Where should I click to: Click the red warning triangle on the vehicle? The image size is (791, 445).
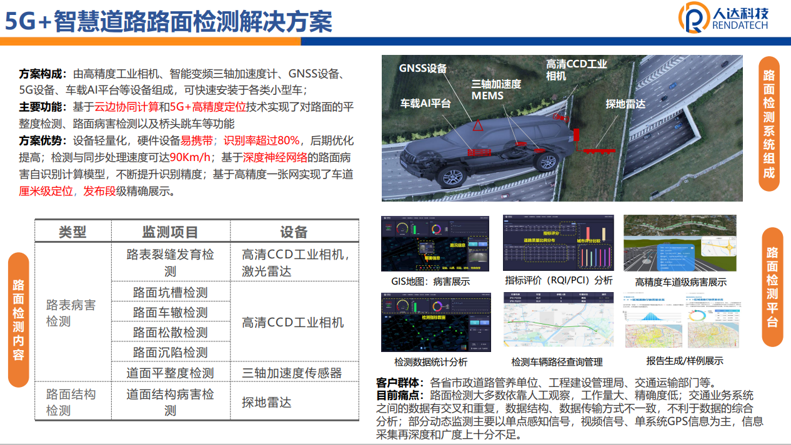[x=477, y=125]
